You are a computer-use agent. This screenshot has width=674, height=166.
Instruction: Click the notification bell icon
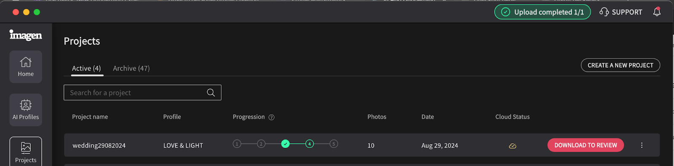pyautogui.click(x=657, y=12)
